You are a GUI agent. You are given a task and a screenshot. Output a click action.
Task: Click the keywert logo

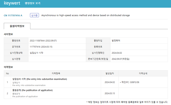(12, 3)
